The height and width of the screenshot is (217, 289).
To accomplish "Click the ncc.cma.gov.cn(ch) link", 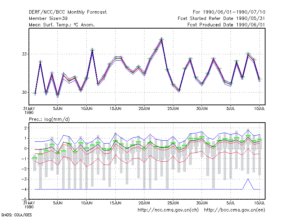I will tap(168, 210).
